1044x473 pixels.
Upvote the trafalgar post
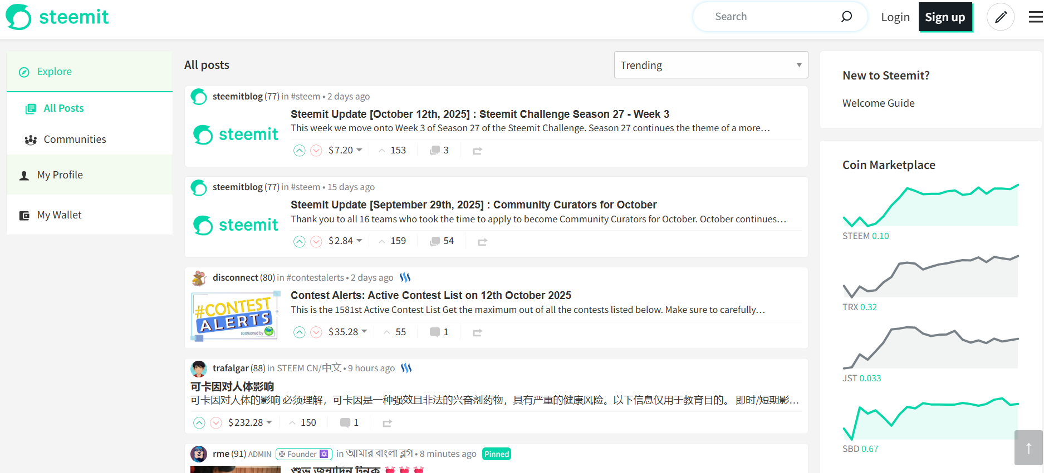(x=199, y=423)
